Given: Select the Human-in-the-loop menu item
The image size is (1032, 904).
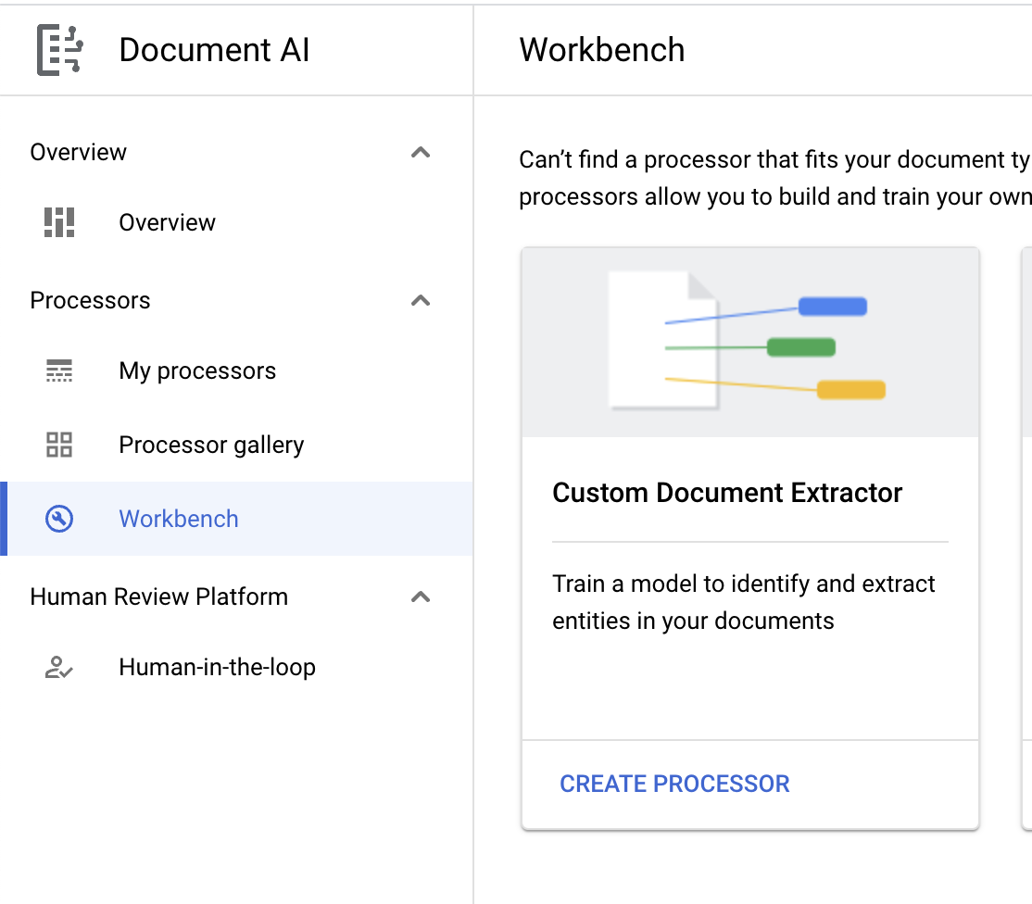Looking at the screenshot, I should coord(217,667).
